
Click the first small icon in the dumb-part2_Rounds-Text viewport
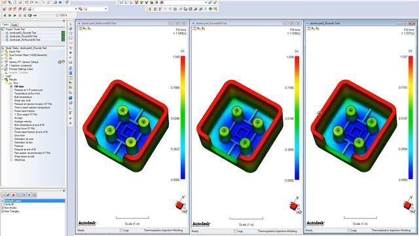[x=309, y=28]
